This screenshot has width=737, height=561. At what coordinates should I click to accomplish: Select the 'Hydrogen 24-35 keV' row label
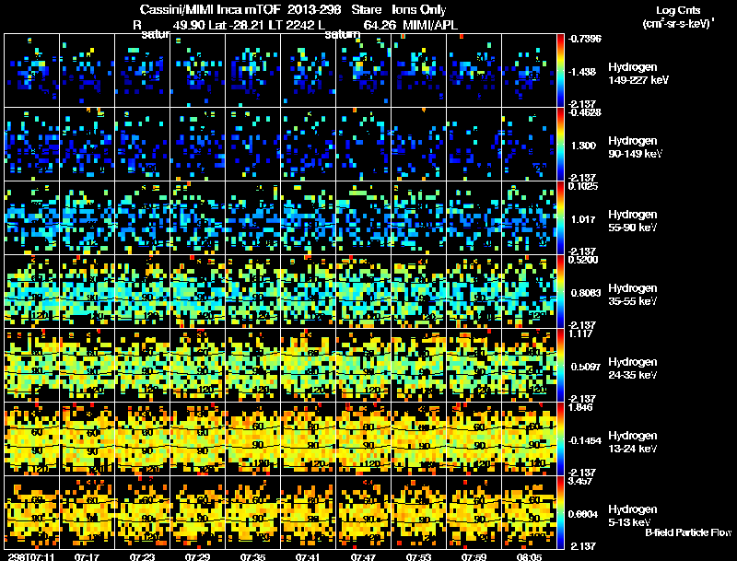633,368
